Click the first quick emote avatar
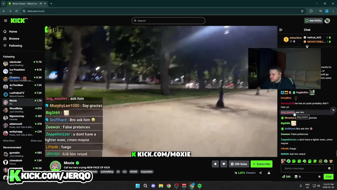The image size is (337, 190). point(283,161)
